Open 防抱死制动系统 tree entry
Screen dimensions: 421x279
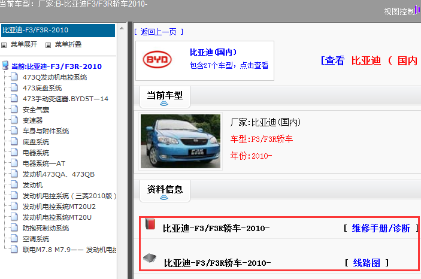[x=46, y=228]
